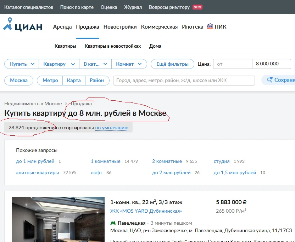Click 'элитные квартиры' link
This screenshot has width=295, height=242.
(38, 172)
